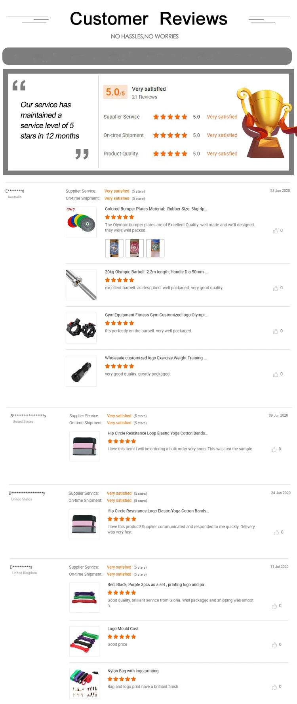Click the On-time Shipment star rating
Screen dimensions: 297x704
170,135
